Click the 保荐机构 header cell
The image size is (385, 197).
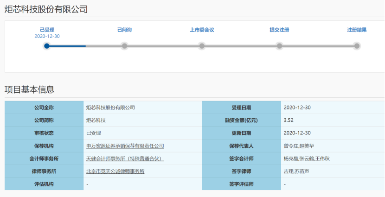click(44, 146)
